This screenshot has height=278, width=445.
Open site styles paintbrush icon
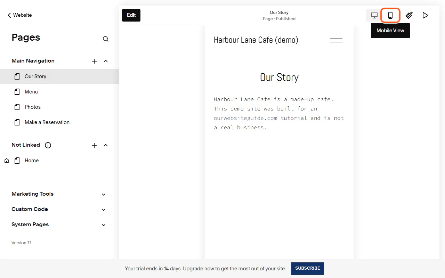click(409, 15)
